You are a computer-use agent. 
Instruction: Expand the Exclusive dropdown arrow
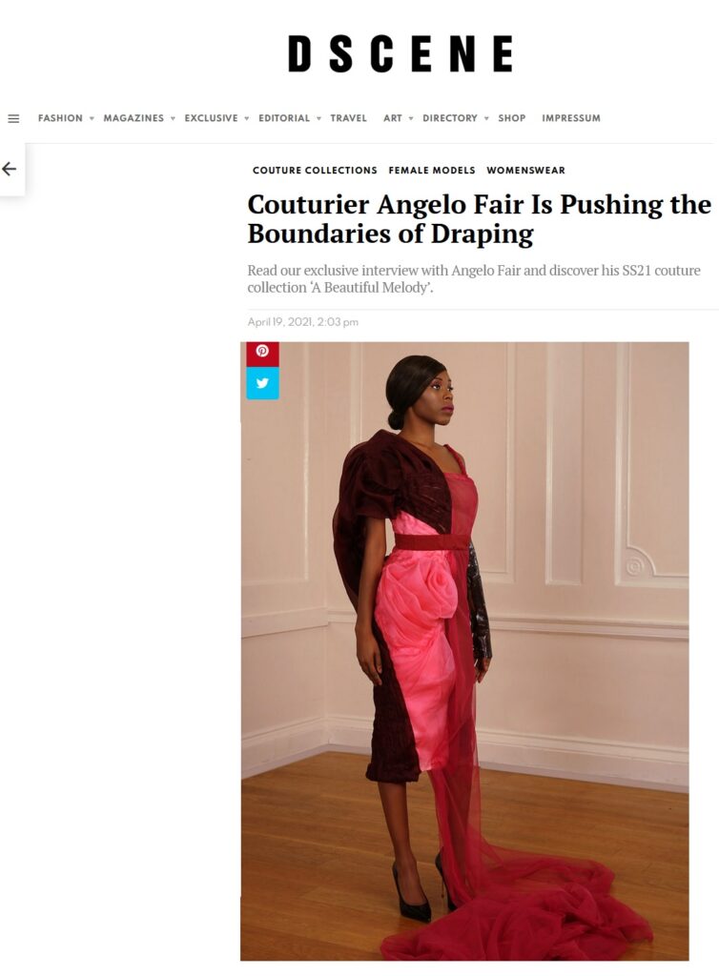(247, 118)
